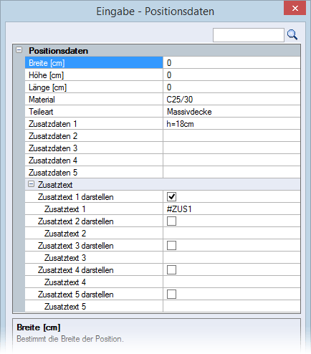Check Zusatztext 4 darstellen
The image size is (311, 354).
tap(171, 270)
